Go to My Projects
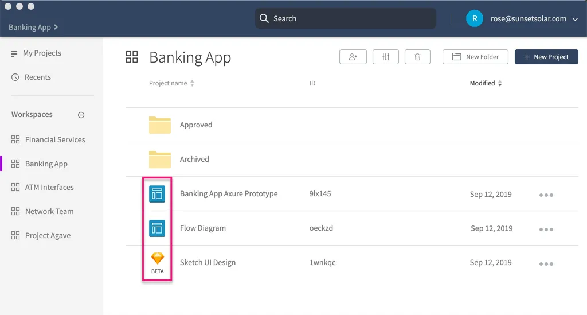 pyautogui.click(x=42, y=53)
